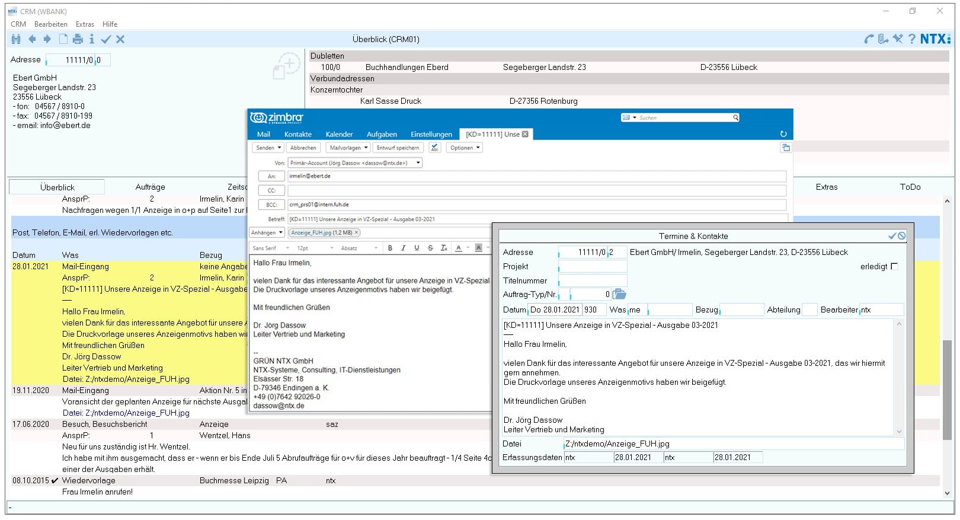
Task: Click the paperclip attachment forward icon
Action: click(883, 39)
